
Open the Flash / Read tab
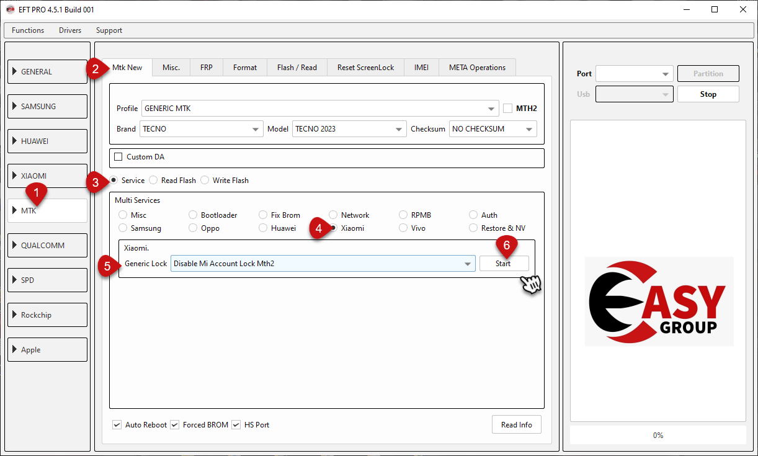click(297, 68)
